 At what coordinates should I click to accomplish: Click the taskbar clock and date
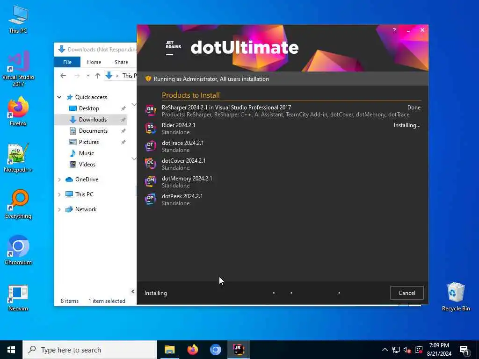(439, 350)
